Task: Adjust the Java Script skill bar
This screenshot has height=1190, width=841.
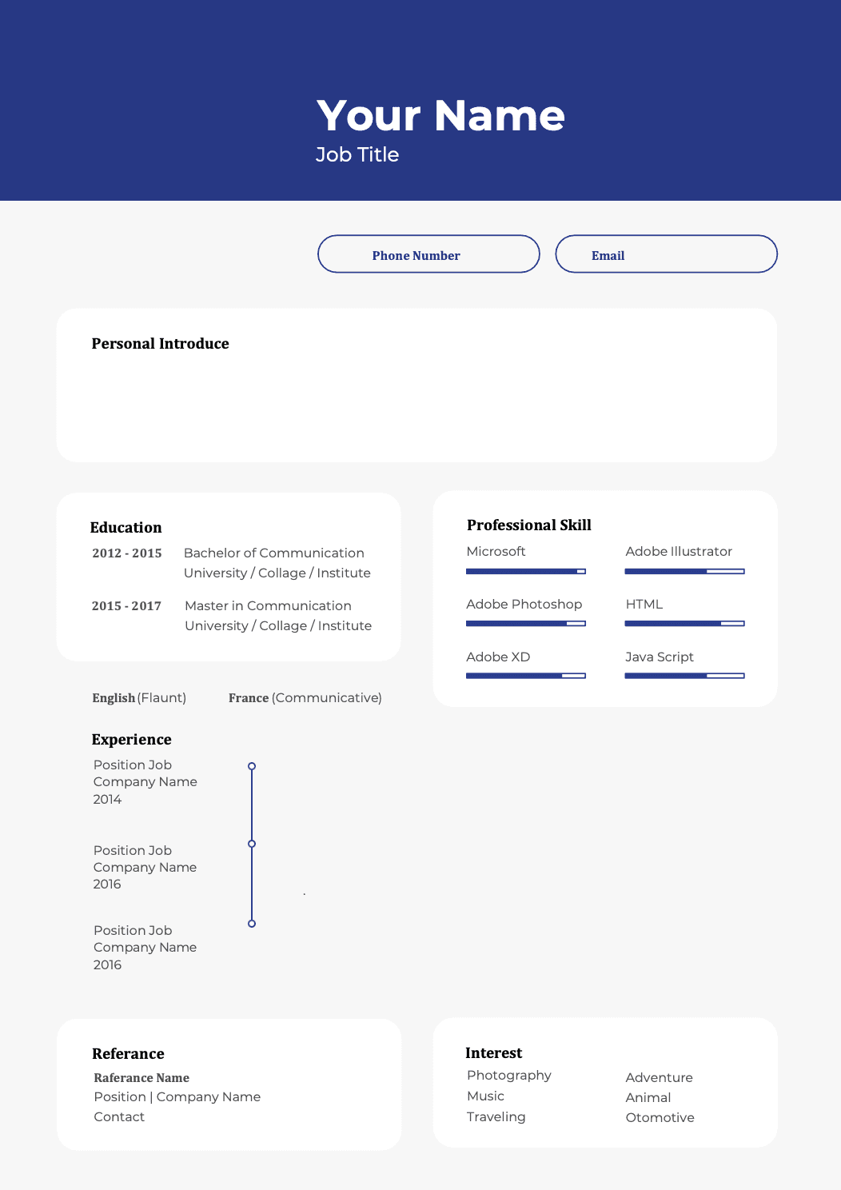Action: click(x=684, y=676)
